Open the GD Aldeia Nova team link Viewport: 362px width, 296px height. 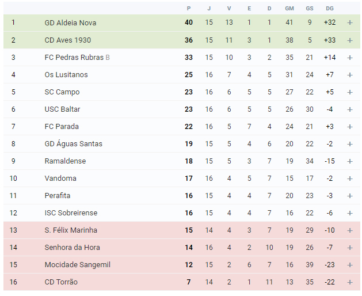tap(70, 22)
